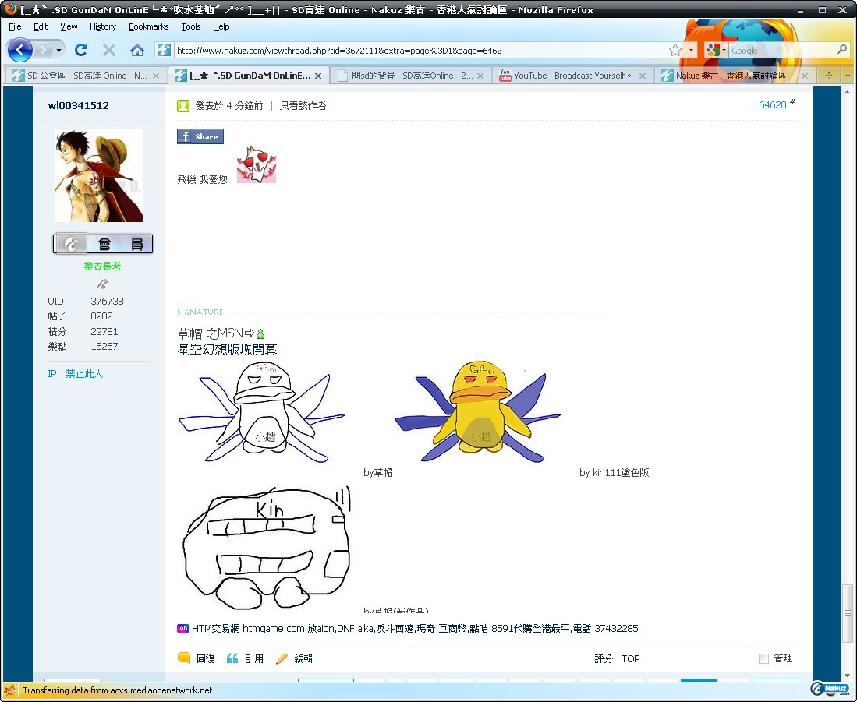Click the heart-eyes emoticon image
Viewport: 857px width, 702px height.
click(x=257, y=165)
